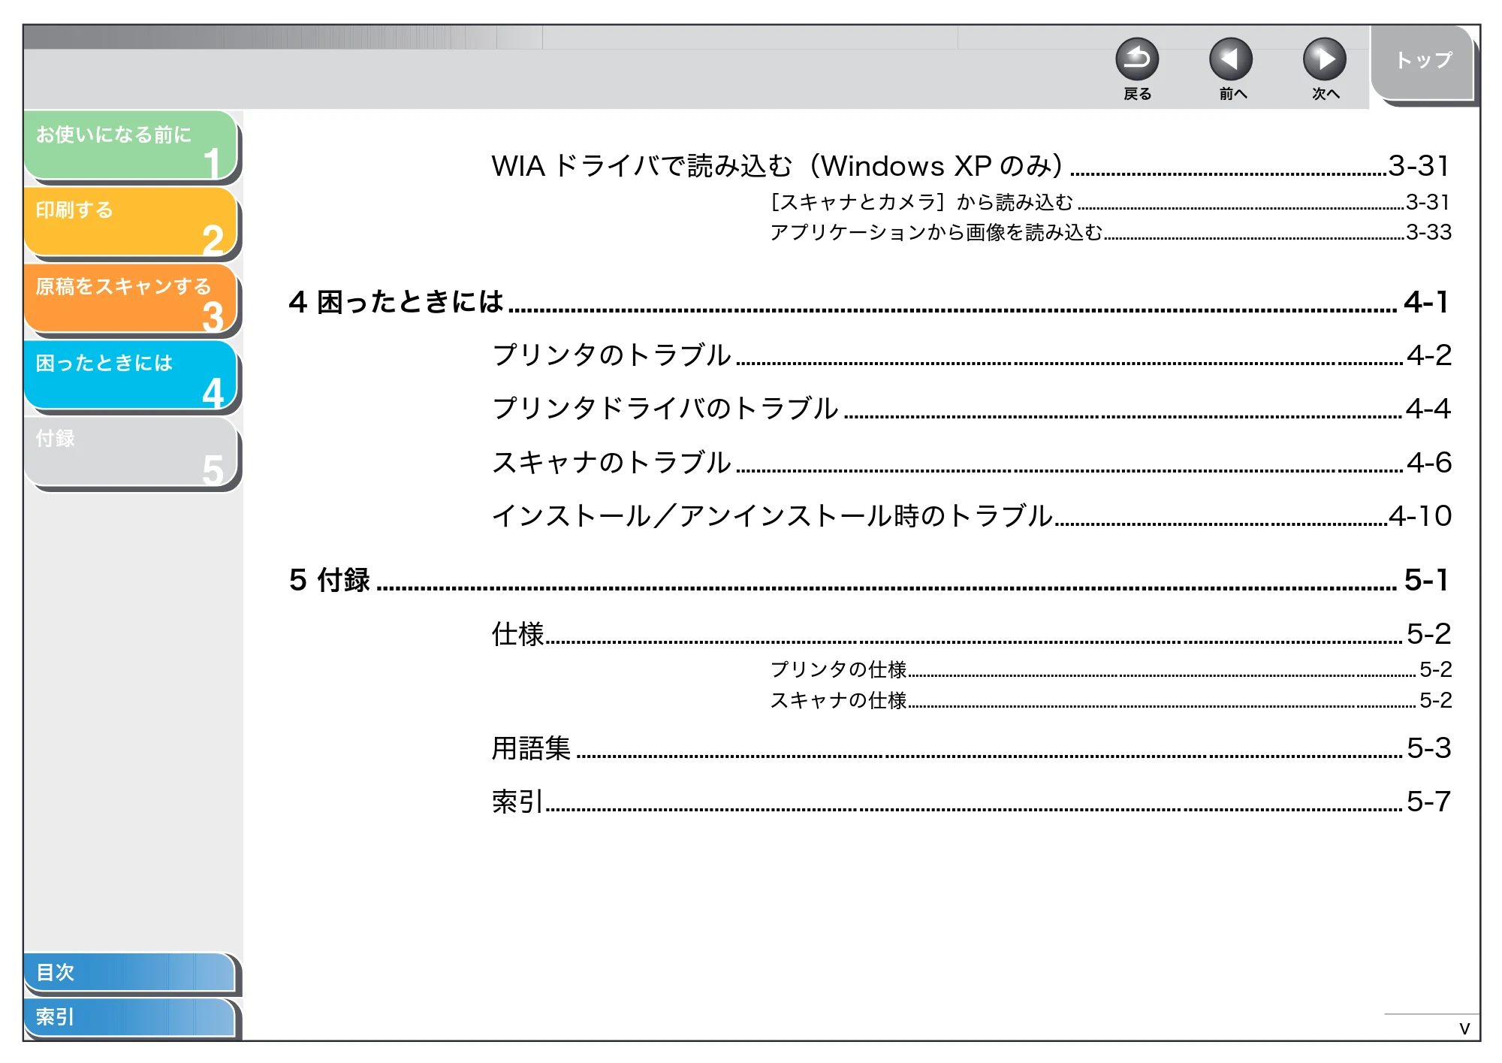The width and height of the screenshot is (1502, 1063).
Task: Click the 索引 button at bottom left
Action: pyautogui.click(x=130, y=1017)
